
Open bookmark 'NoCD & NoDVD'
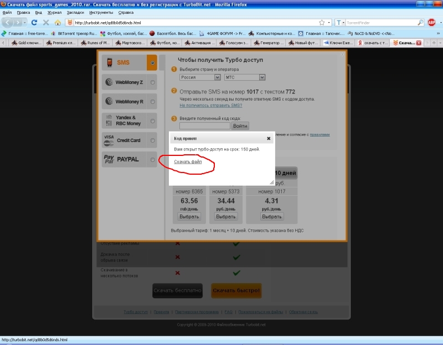(371, 33)
